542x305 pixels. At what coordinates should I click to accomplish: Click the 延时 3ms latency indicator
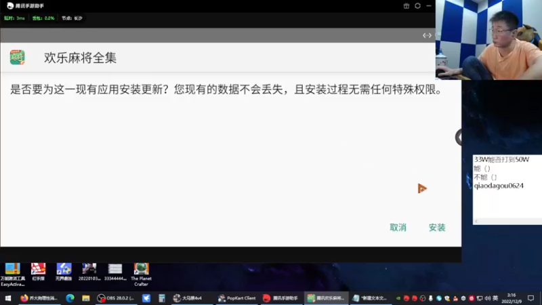coord(14,18)
